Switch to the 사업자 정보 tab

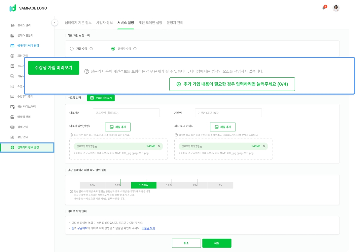[x=104, y=23]
